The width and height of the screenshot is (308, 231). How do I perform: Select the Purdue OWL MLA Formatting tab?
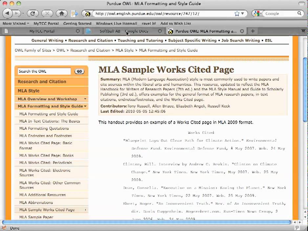[206, 31]
